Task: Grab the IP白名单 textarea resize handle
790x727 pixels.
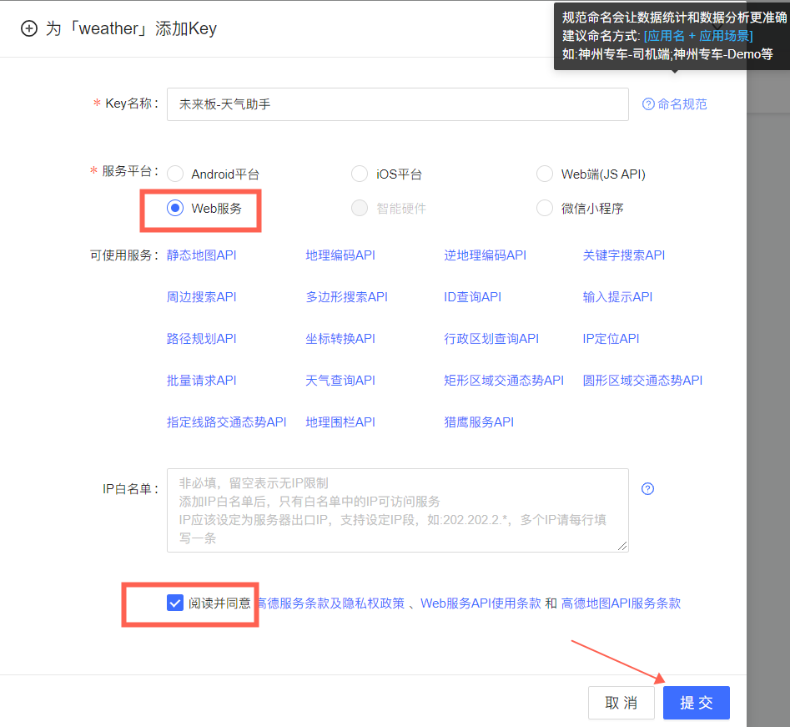Action: point(622,546)
